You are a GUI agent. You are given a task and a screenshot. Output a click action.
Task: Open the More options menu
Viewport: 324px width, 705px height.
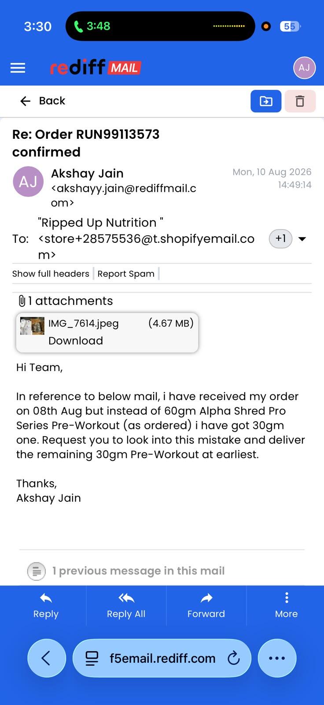tap(286, 606)
